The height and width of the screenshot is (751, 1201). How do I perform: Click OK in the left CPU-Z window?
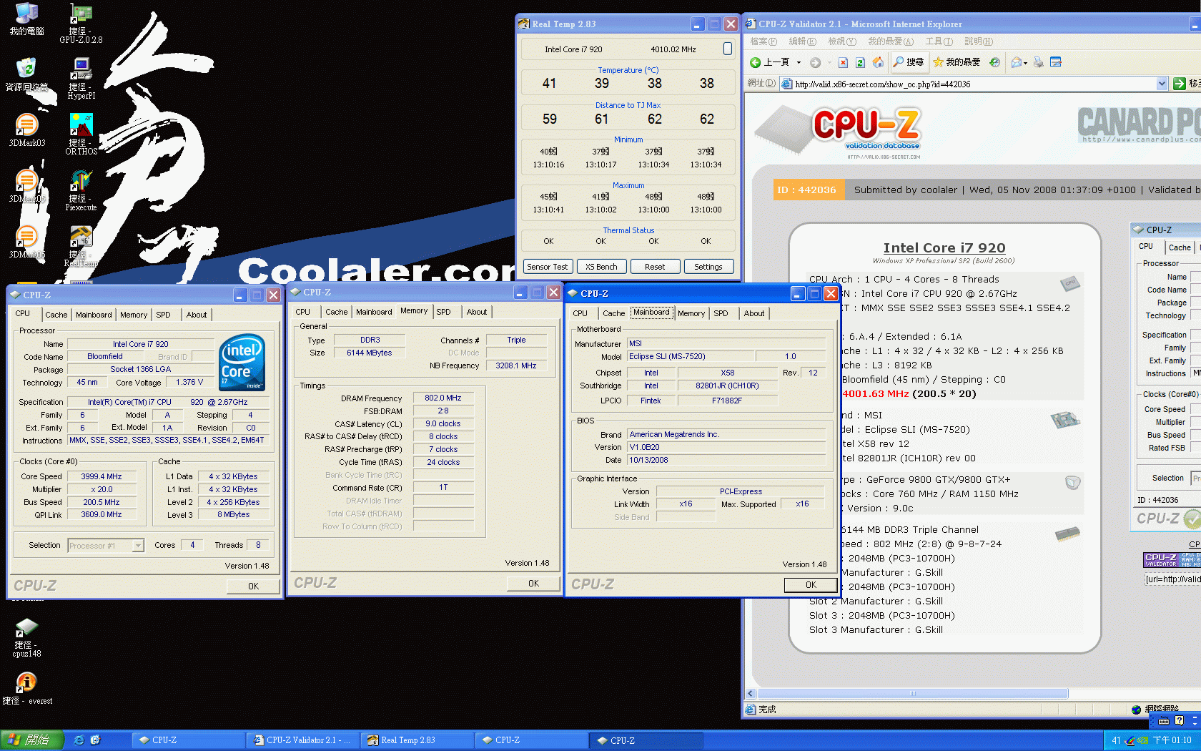point(253,586)
